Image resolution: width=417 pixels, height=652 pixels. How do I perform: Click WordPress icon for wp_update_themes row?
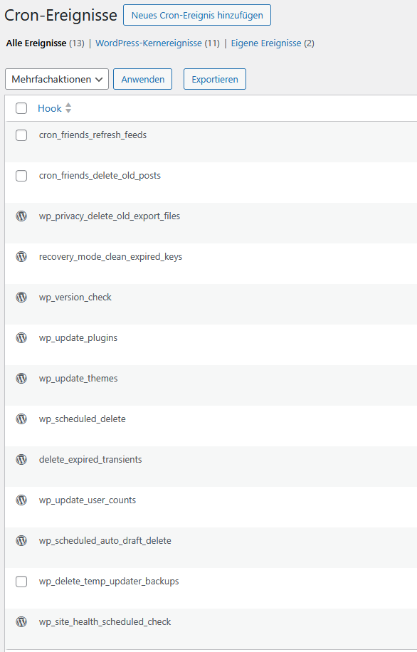click(x=21, y=379)
